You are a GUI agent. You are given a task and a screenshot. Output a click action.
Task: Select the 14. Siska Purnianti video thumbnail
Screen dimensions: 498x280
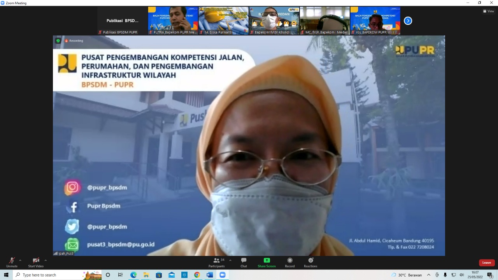[x=223, y=21]
